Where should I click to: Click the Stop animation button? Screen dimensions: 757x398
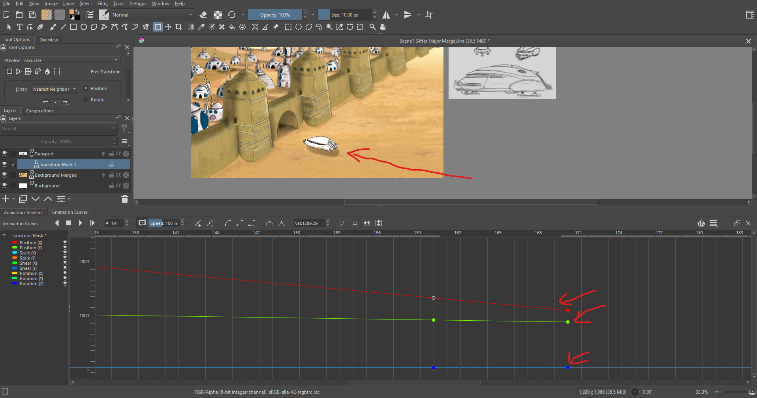69,223
